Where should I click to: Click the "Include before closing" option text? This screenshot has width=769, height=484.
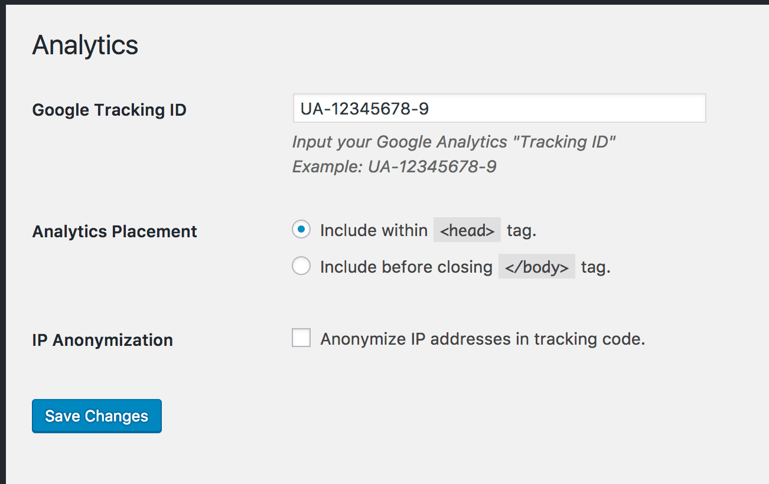(x=406, y=267)
